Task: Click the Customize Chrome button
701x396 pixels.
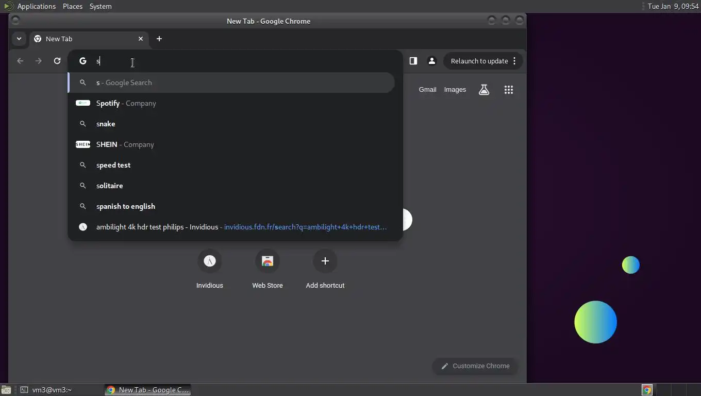Action: pos(475,366)
